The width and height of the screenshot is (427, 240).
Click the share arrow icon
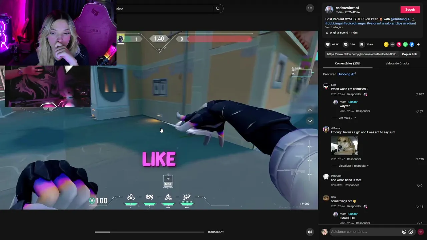[x=418, y=44]
